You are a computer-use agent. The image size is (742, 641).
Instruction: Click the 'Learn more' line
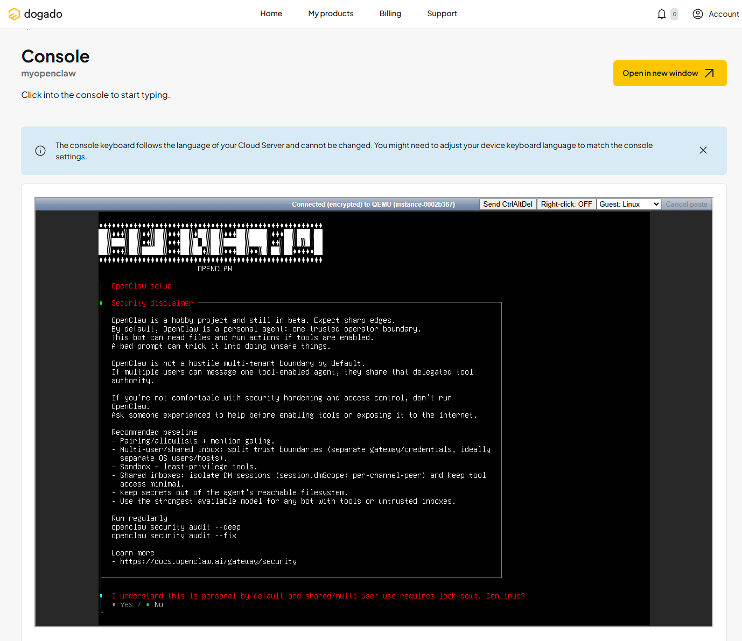tap(133, 553)
